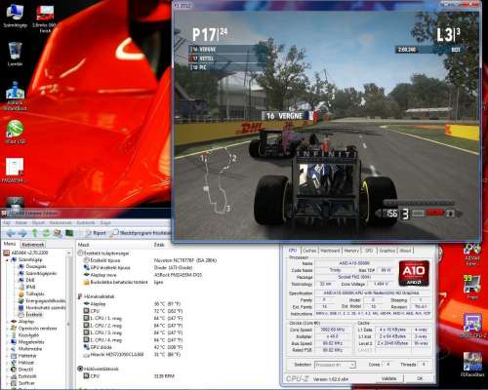
Task: Click the GPU érzékelő típusa row
Action: (139, 267)
